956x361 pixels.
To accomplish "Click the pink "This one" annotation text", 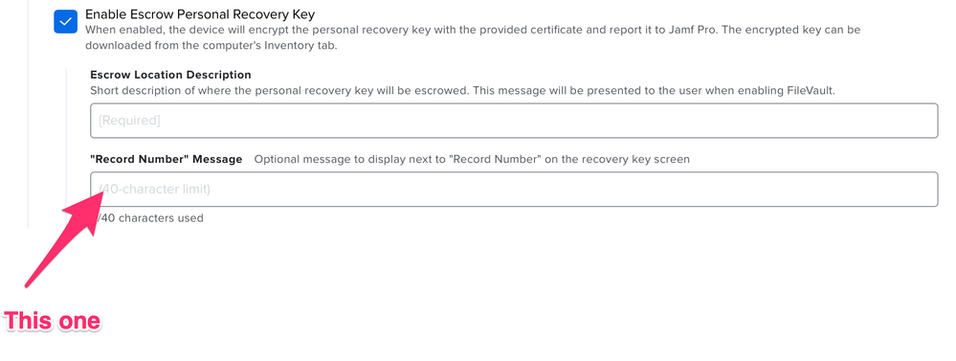I will click(53, 321).
